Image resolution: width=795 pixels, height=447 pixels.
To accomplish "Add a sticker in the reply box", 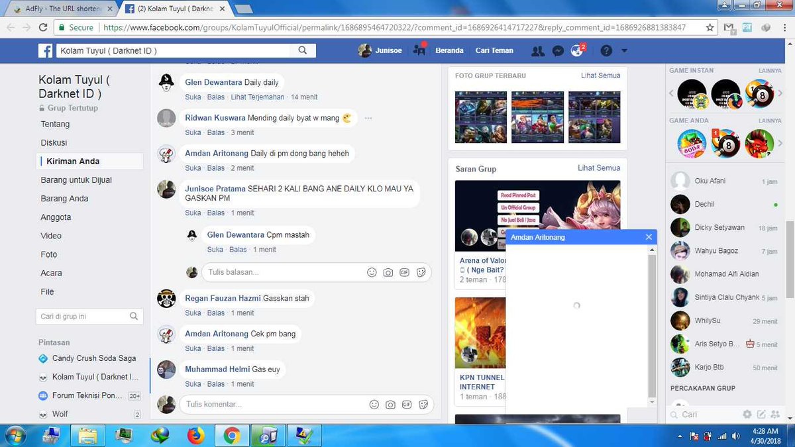I will click(x=421, y=272).
